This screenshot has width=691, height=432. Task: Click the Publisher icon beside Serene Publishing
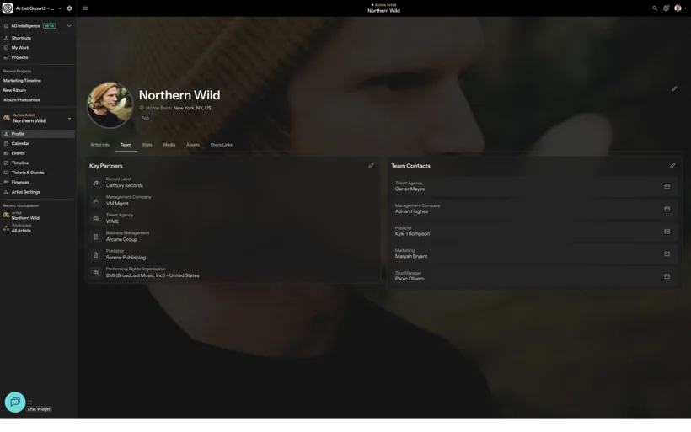point(95,255)
